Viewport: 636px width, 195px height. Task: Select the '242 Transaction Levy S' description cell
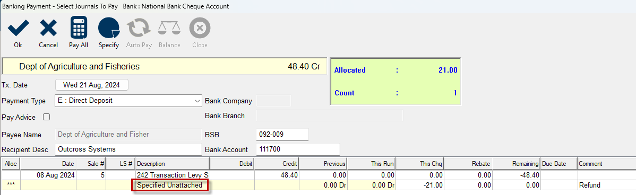[173, 175]
